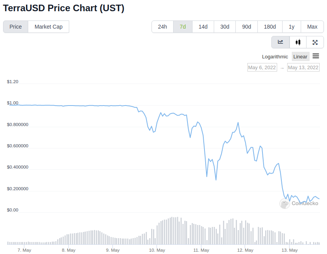Select the candlestick chart icon
The width and height of the screenshot is (327, 254).
tap(298, 42)
